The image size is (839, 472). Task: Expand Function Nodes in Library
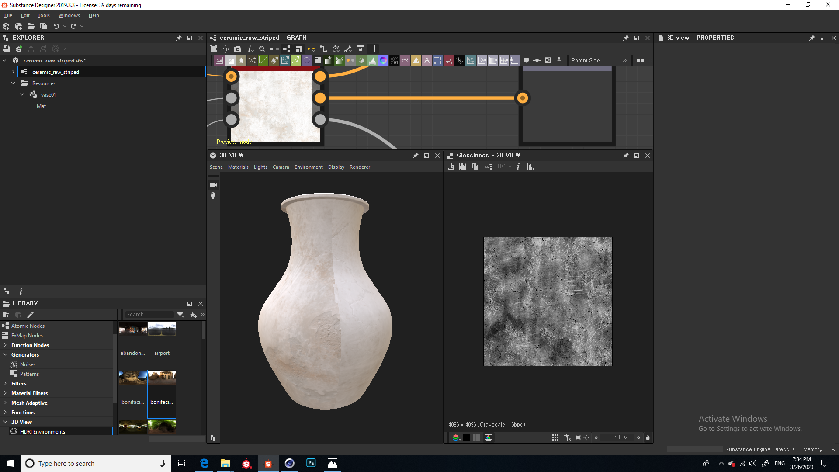[5, 345]
